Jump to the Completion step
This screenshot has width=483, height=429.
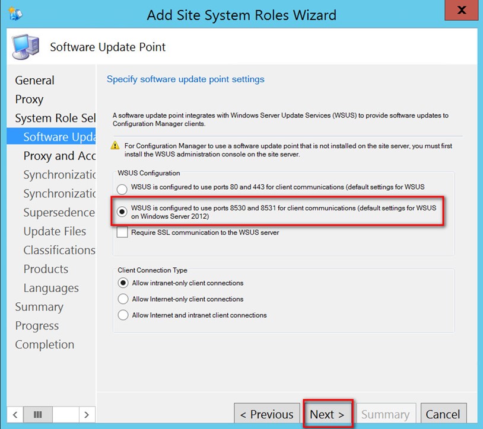click(45, 344)
